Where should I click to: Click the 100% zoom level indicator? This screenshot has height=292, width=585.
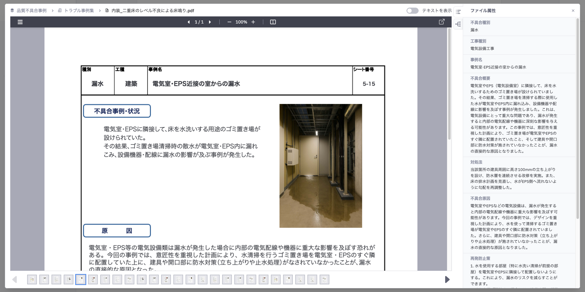click(241, 22)
